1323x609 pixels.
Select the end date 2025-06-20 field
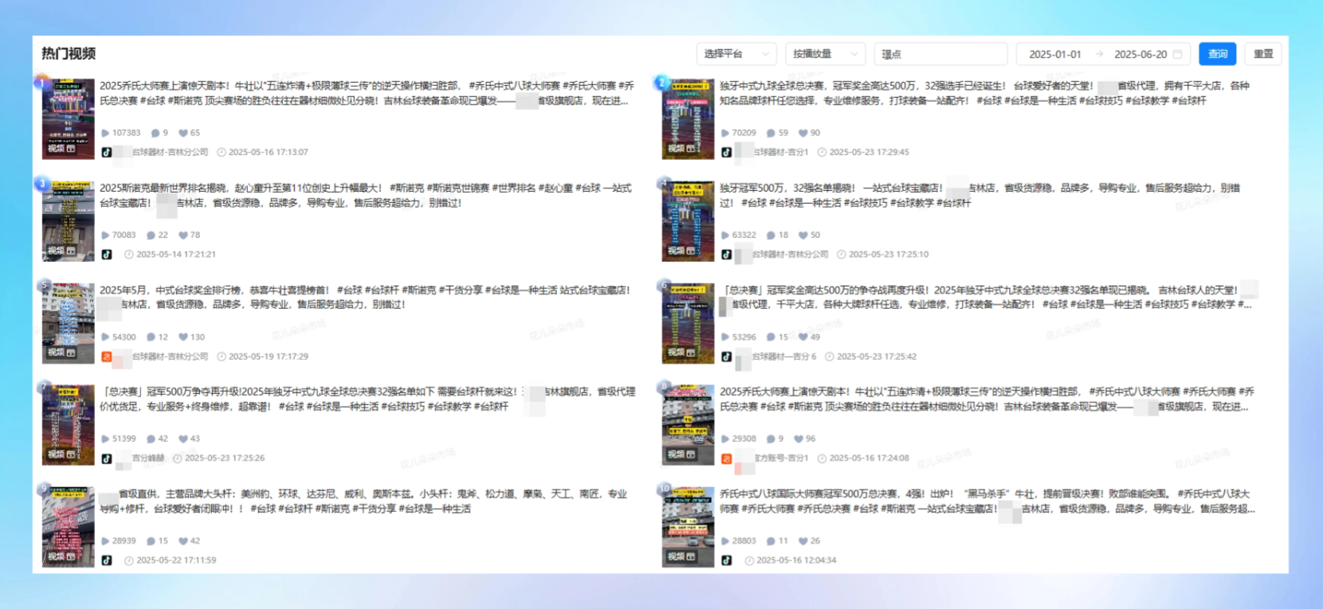[x=1140, y=54]
